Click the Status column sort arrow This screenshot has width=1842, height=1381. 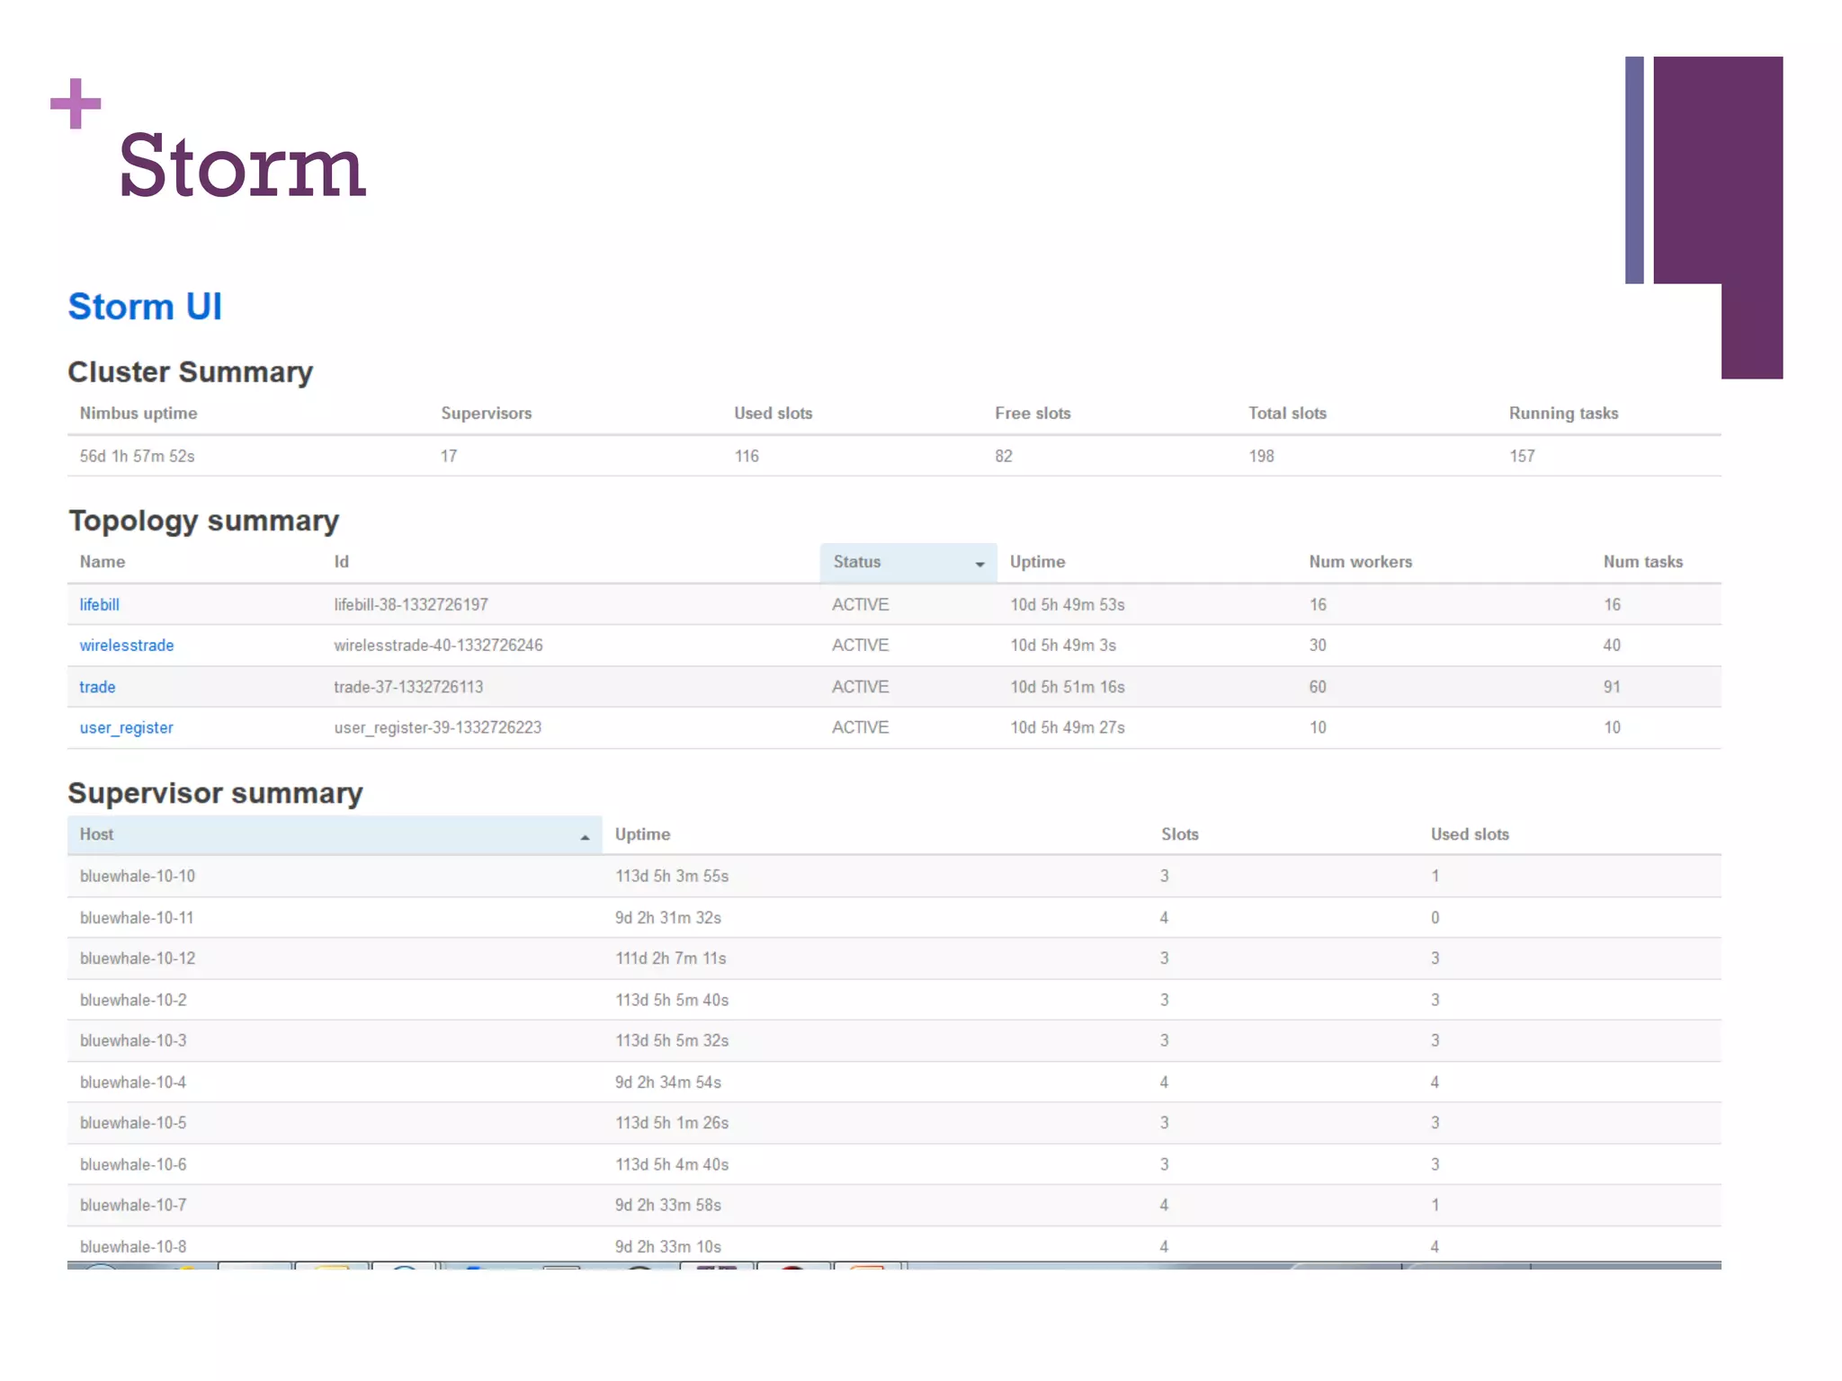click(x=979, y=564)
